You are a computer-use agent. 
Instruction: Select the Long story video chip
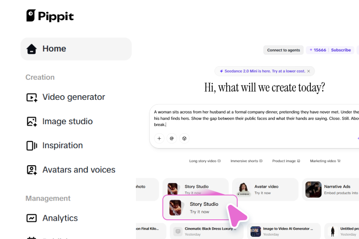(205, 161)
